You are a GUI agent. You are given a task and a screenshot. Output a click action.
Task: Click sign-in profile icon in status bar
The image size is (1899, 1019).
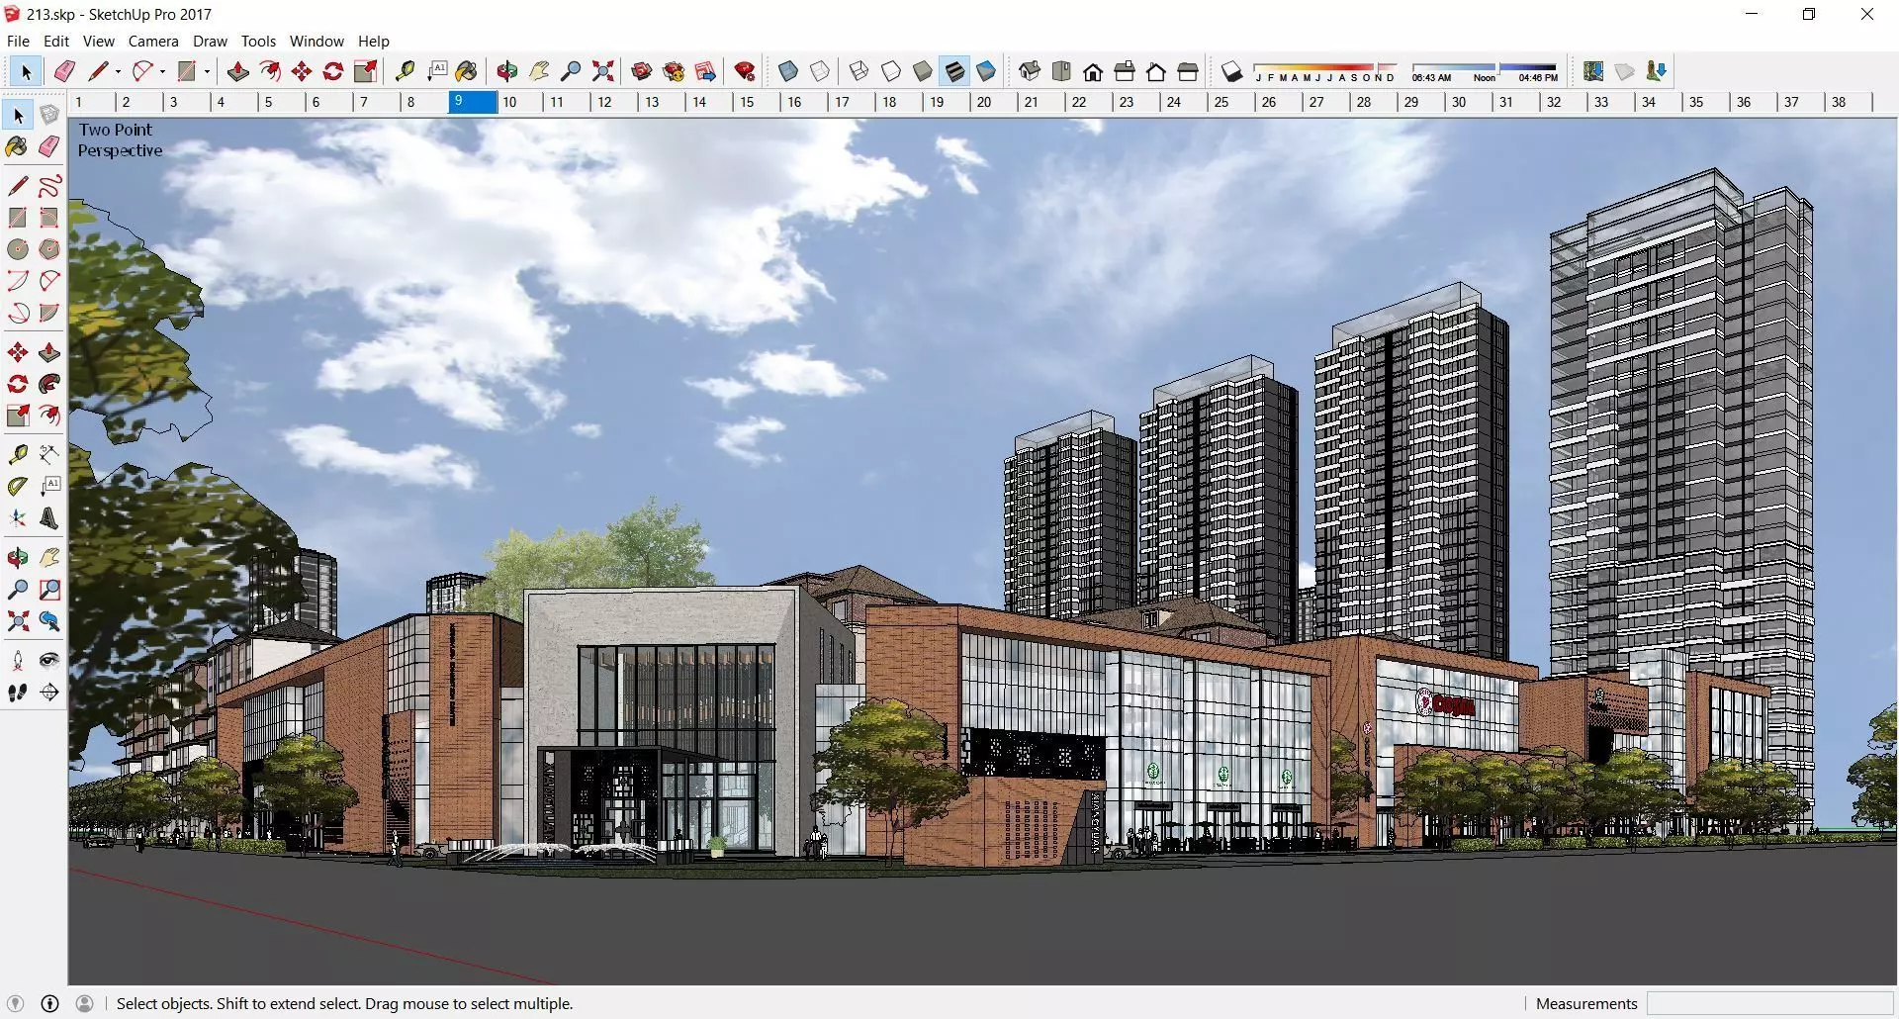(85, 1003)
